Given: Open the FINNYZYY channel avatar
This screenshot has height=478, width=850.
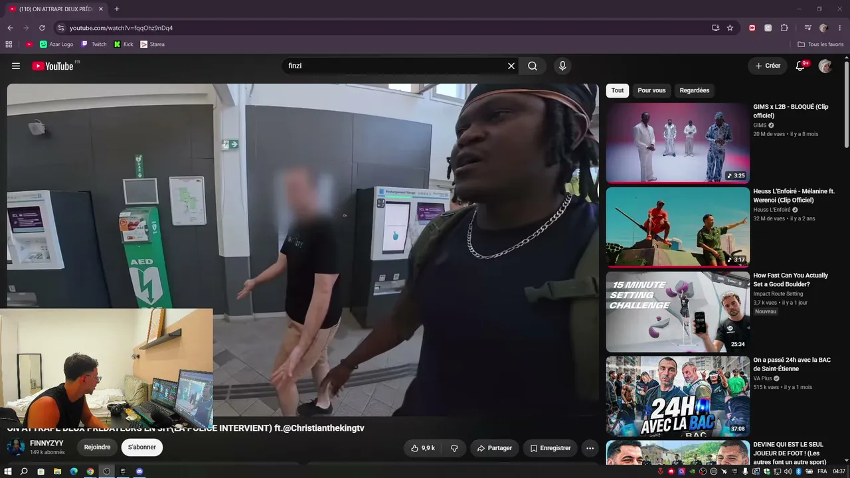Looking at the screenshot, I should (16, 447).
